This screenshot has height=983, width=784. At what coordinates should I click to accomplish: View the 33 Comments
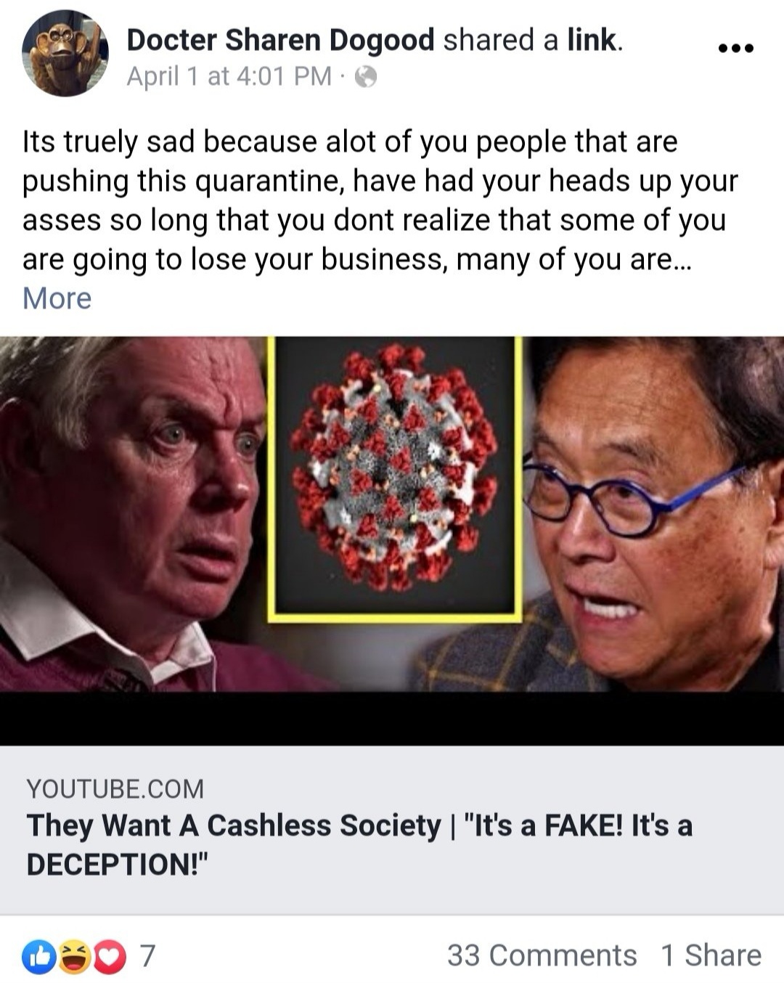tap(542, 955)
